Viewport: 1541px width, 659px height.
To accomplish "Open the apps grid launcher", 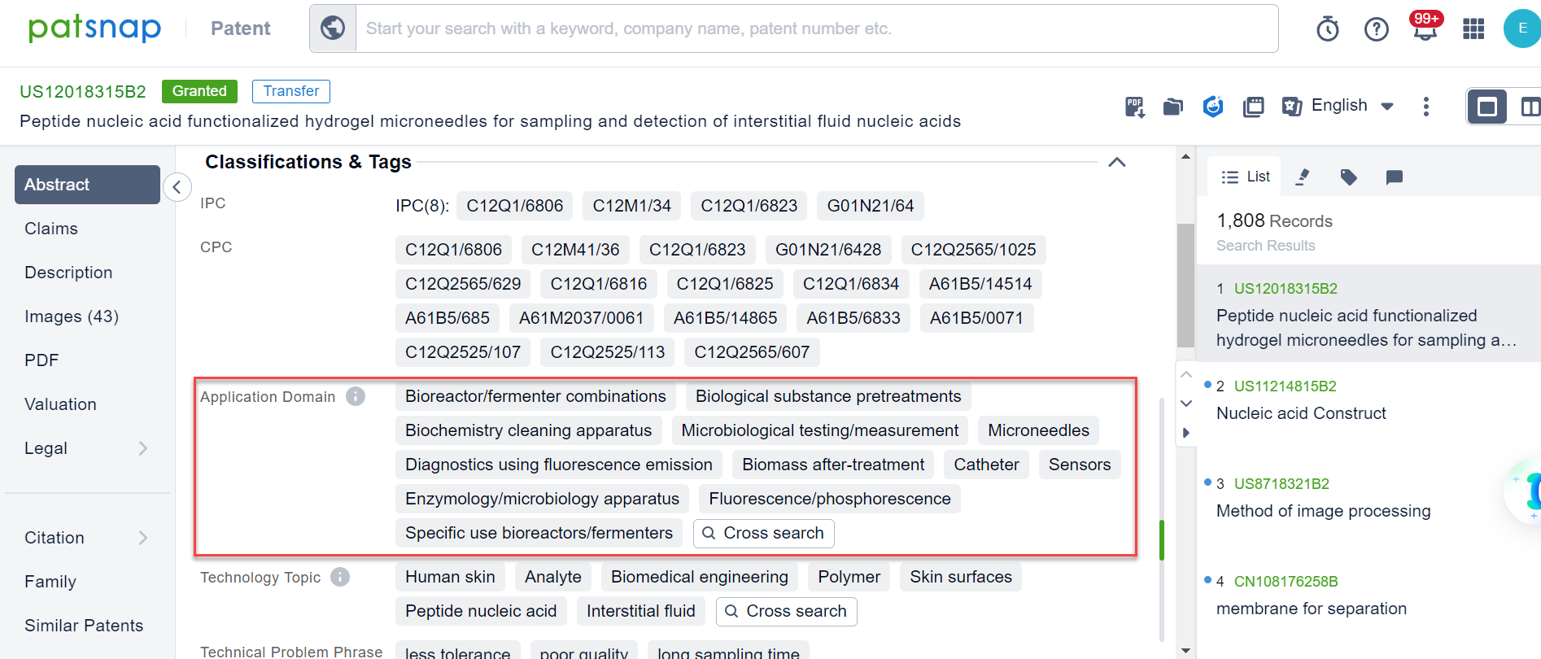I will pyautogui.click(x=1473, y=29).
